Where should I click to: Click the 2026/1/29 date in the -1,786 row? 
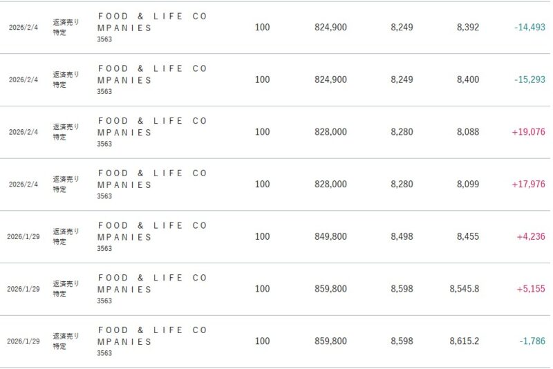coord(22,341)
